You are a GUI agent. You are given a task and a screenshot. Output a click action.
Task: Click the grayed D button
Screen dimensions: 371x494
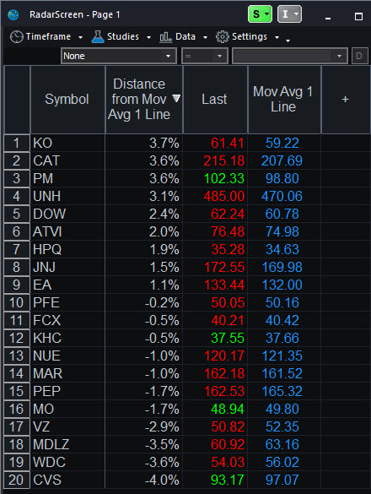(x=359, y=56)
